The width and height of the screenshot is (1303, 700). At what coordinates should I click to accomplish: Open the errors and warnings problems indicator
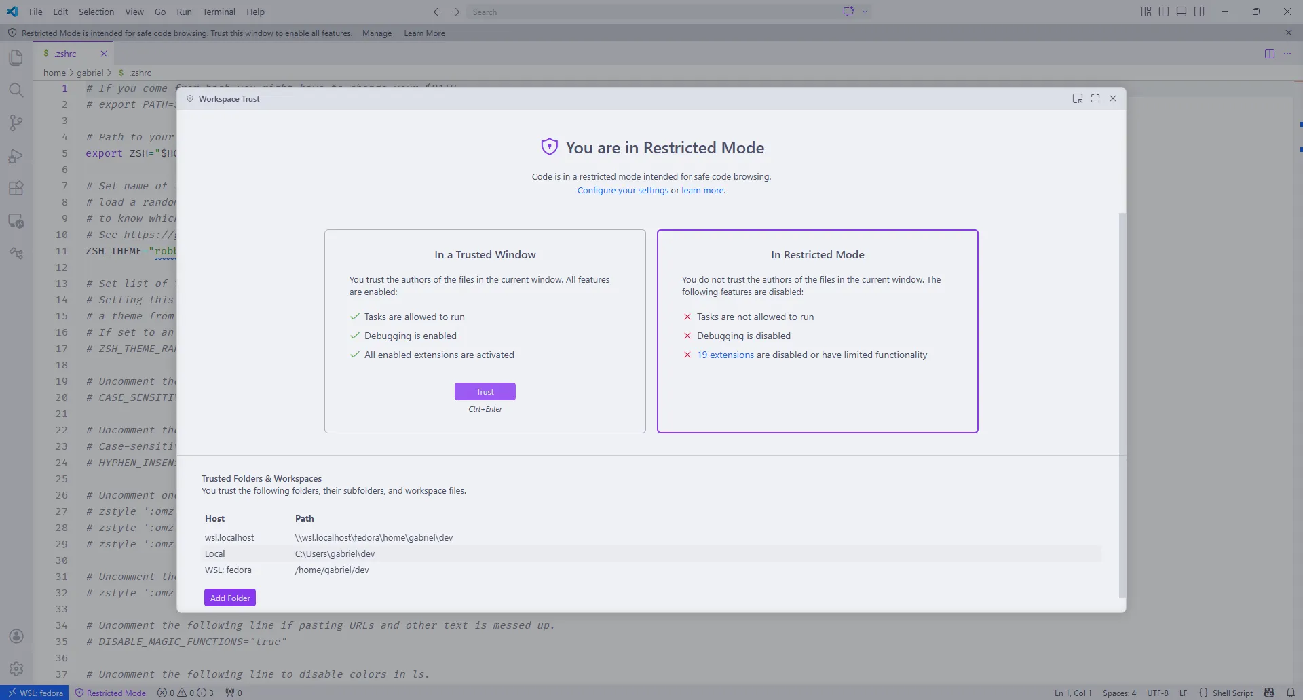185,693
